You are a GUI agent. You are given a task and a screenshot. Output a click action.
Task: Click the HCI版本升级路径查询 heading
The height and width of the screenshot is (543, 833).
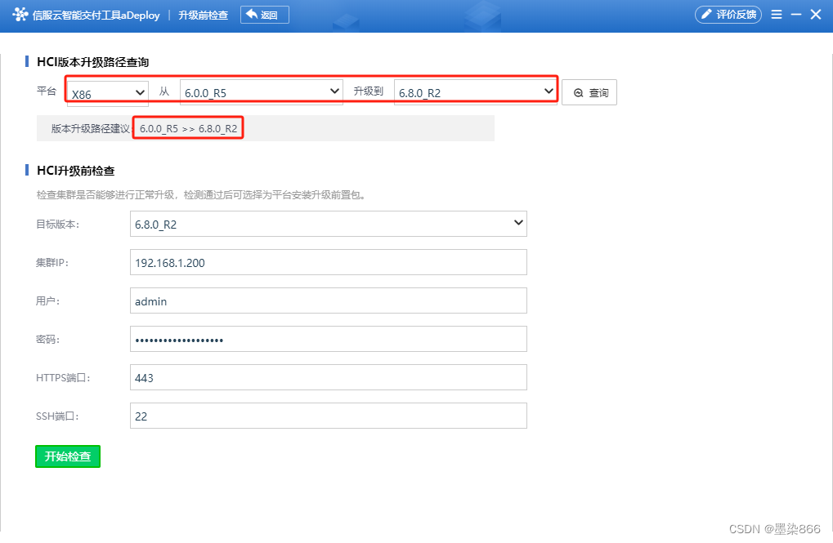[92, 62]
